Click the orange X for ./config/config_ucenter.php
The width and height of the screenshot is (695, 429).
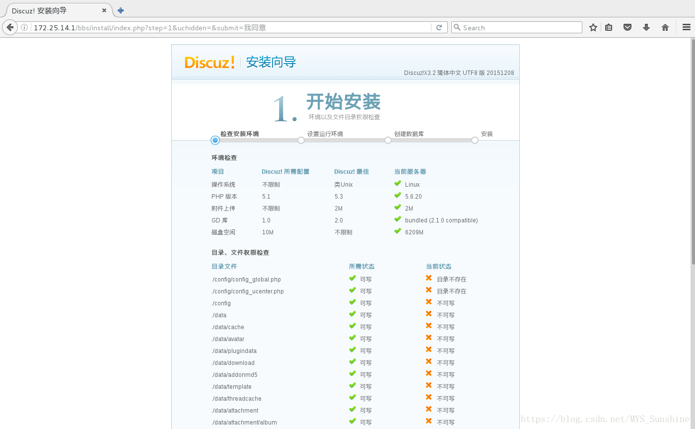click(x=428, y=290)
